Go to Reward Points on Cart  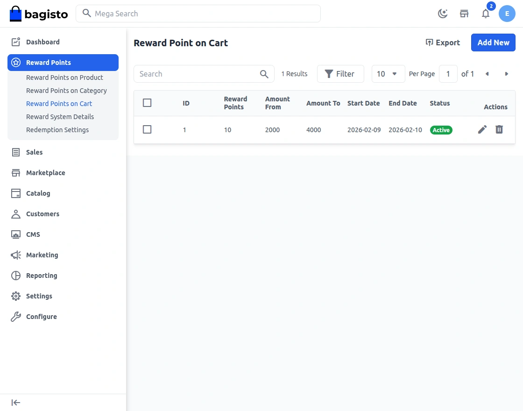click(x=59, y=104)
